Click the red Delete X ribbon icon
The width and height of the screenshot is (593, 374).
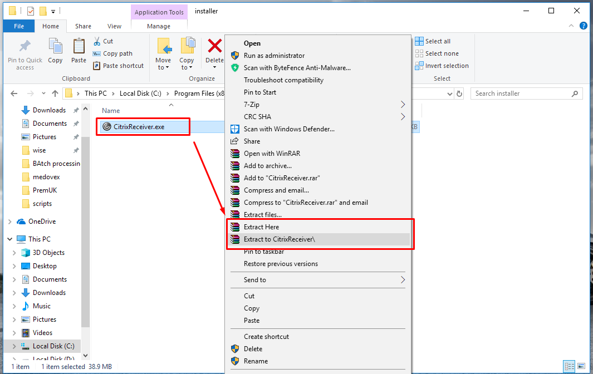pyautogui.click(x=214, y=47)
